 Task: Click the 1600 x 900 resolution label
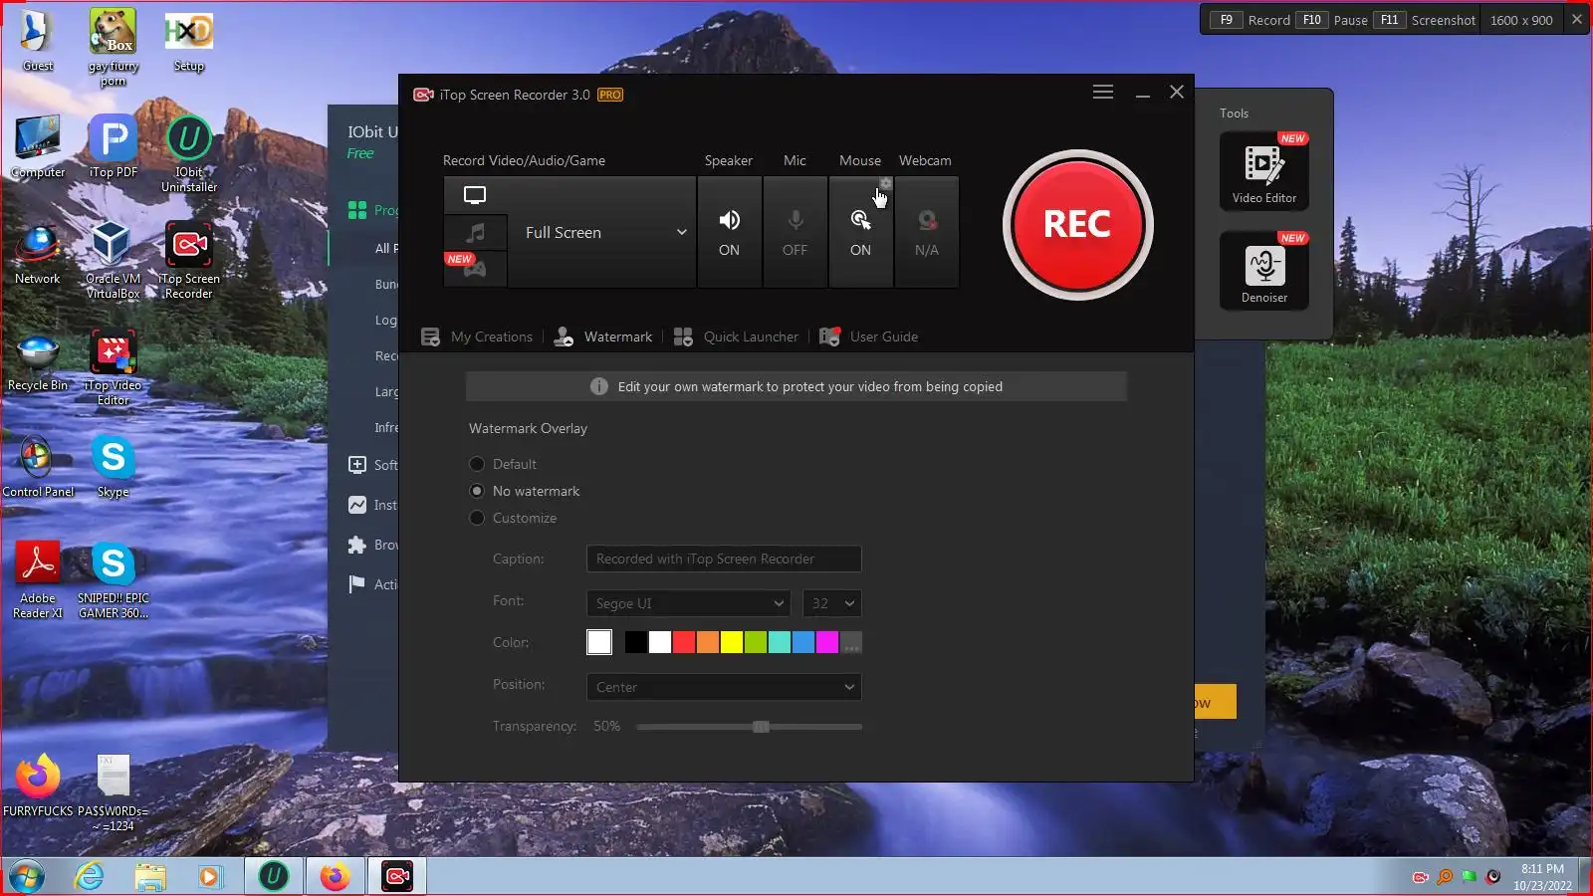click(x=1521, y=20)
